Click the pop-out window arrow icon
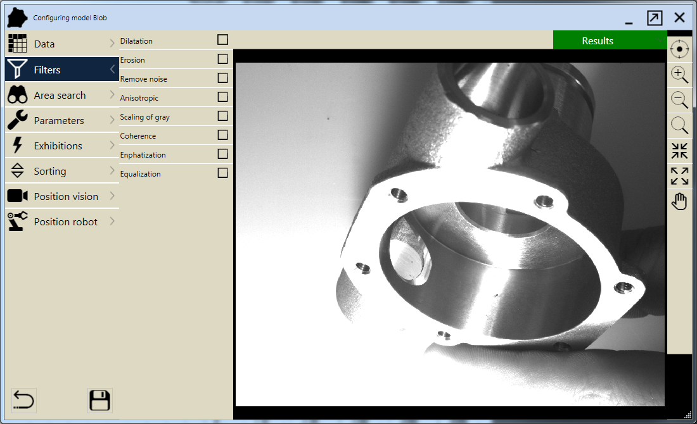 pos(655,18)
